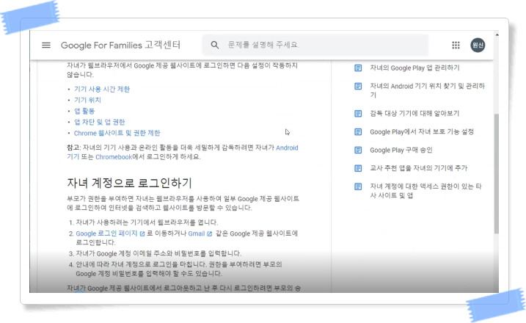
Task: Click the scrollbar up arrow
Action: tap(497, 35)
